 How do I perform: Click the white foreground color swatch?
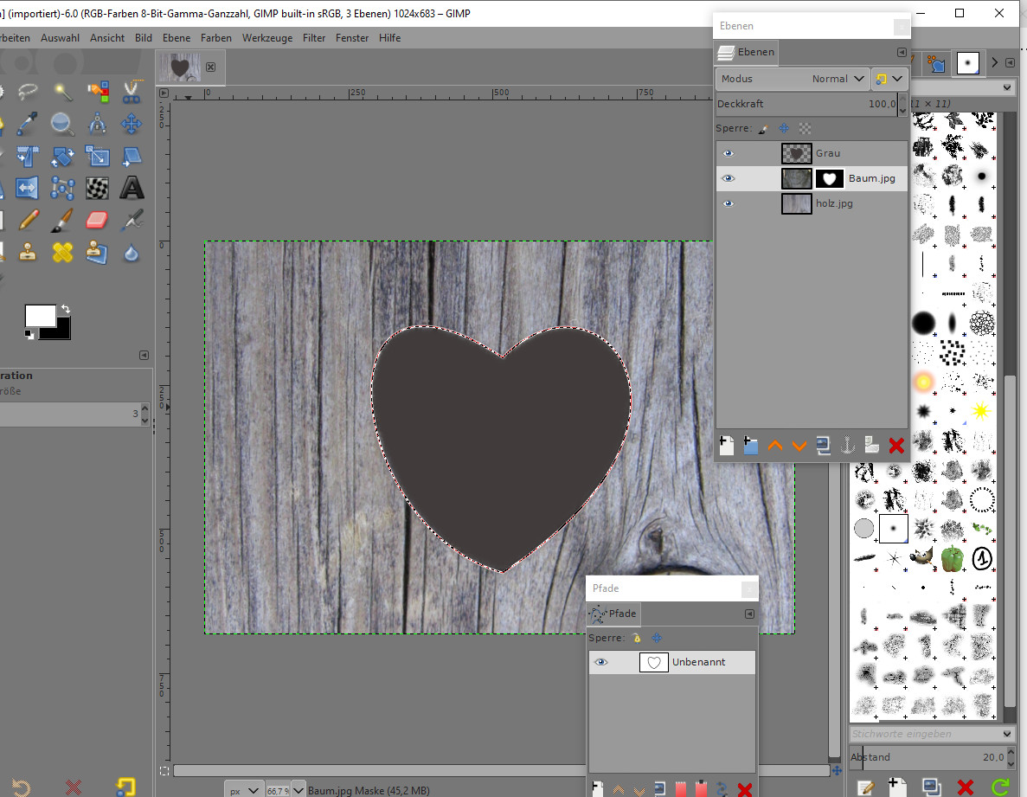(x=39, y=315)
